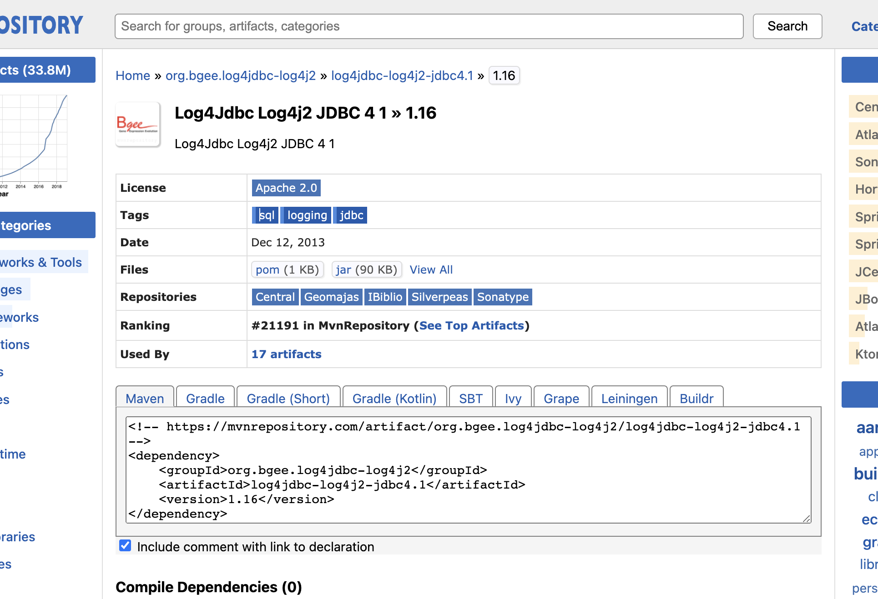Open See Top Artifacts link

pos(471,325)
